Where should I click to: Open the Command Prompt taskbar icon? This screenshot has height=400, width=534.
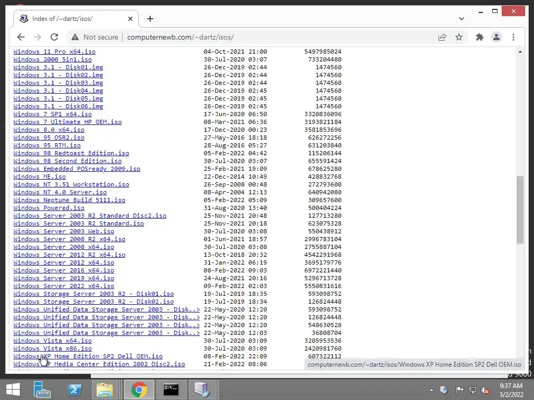coord(171,390)
